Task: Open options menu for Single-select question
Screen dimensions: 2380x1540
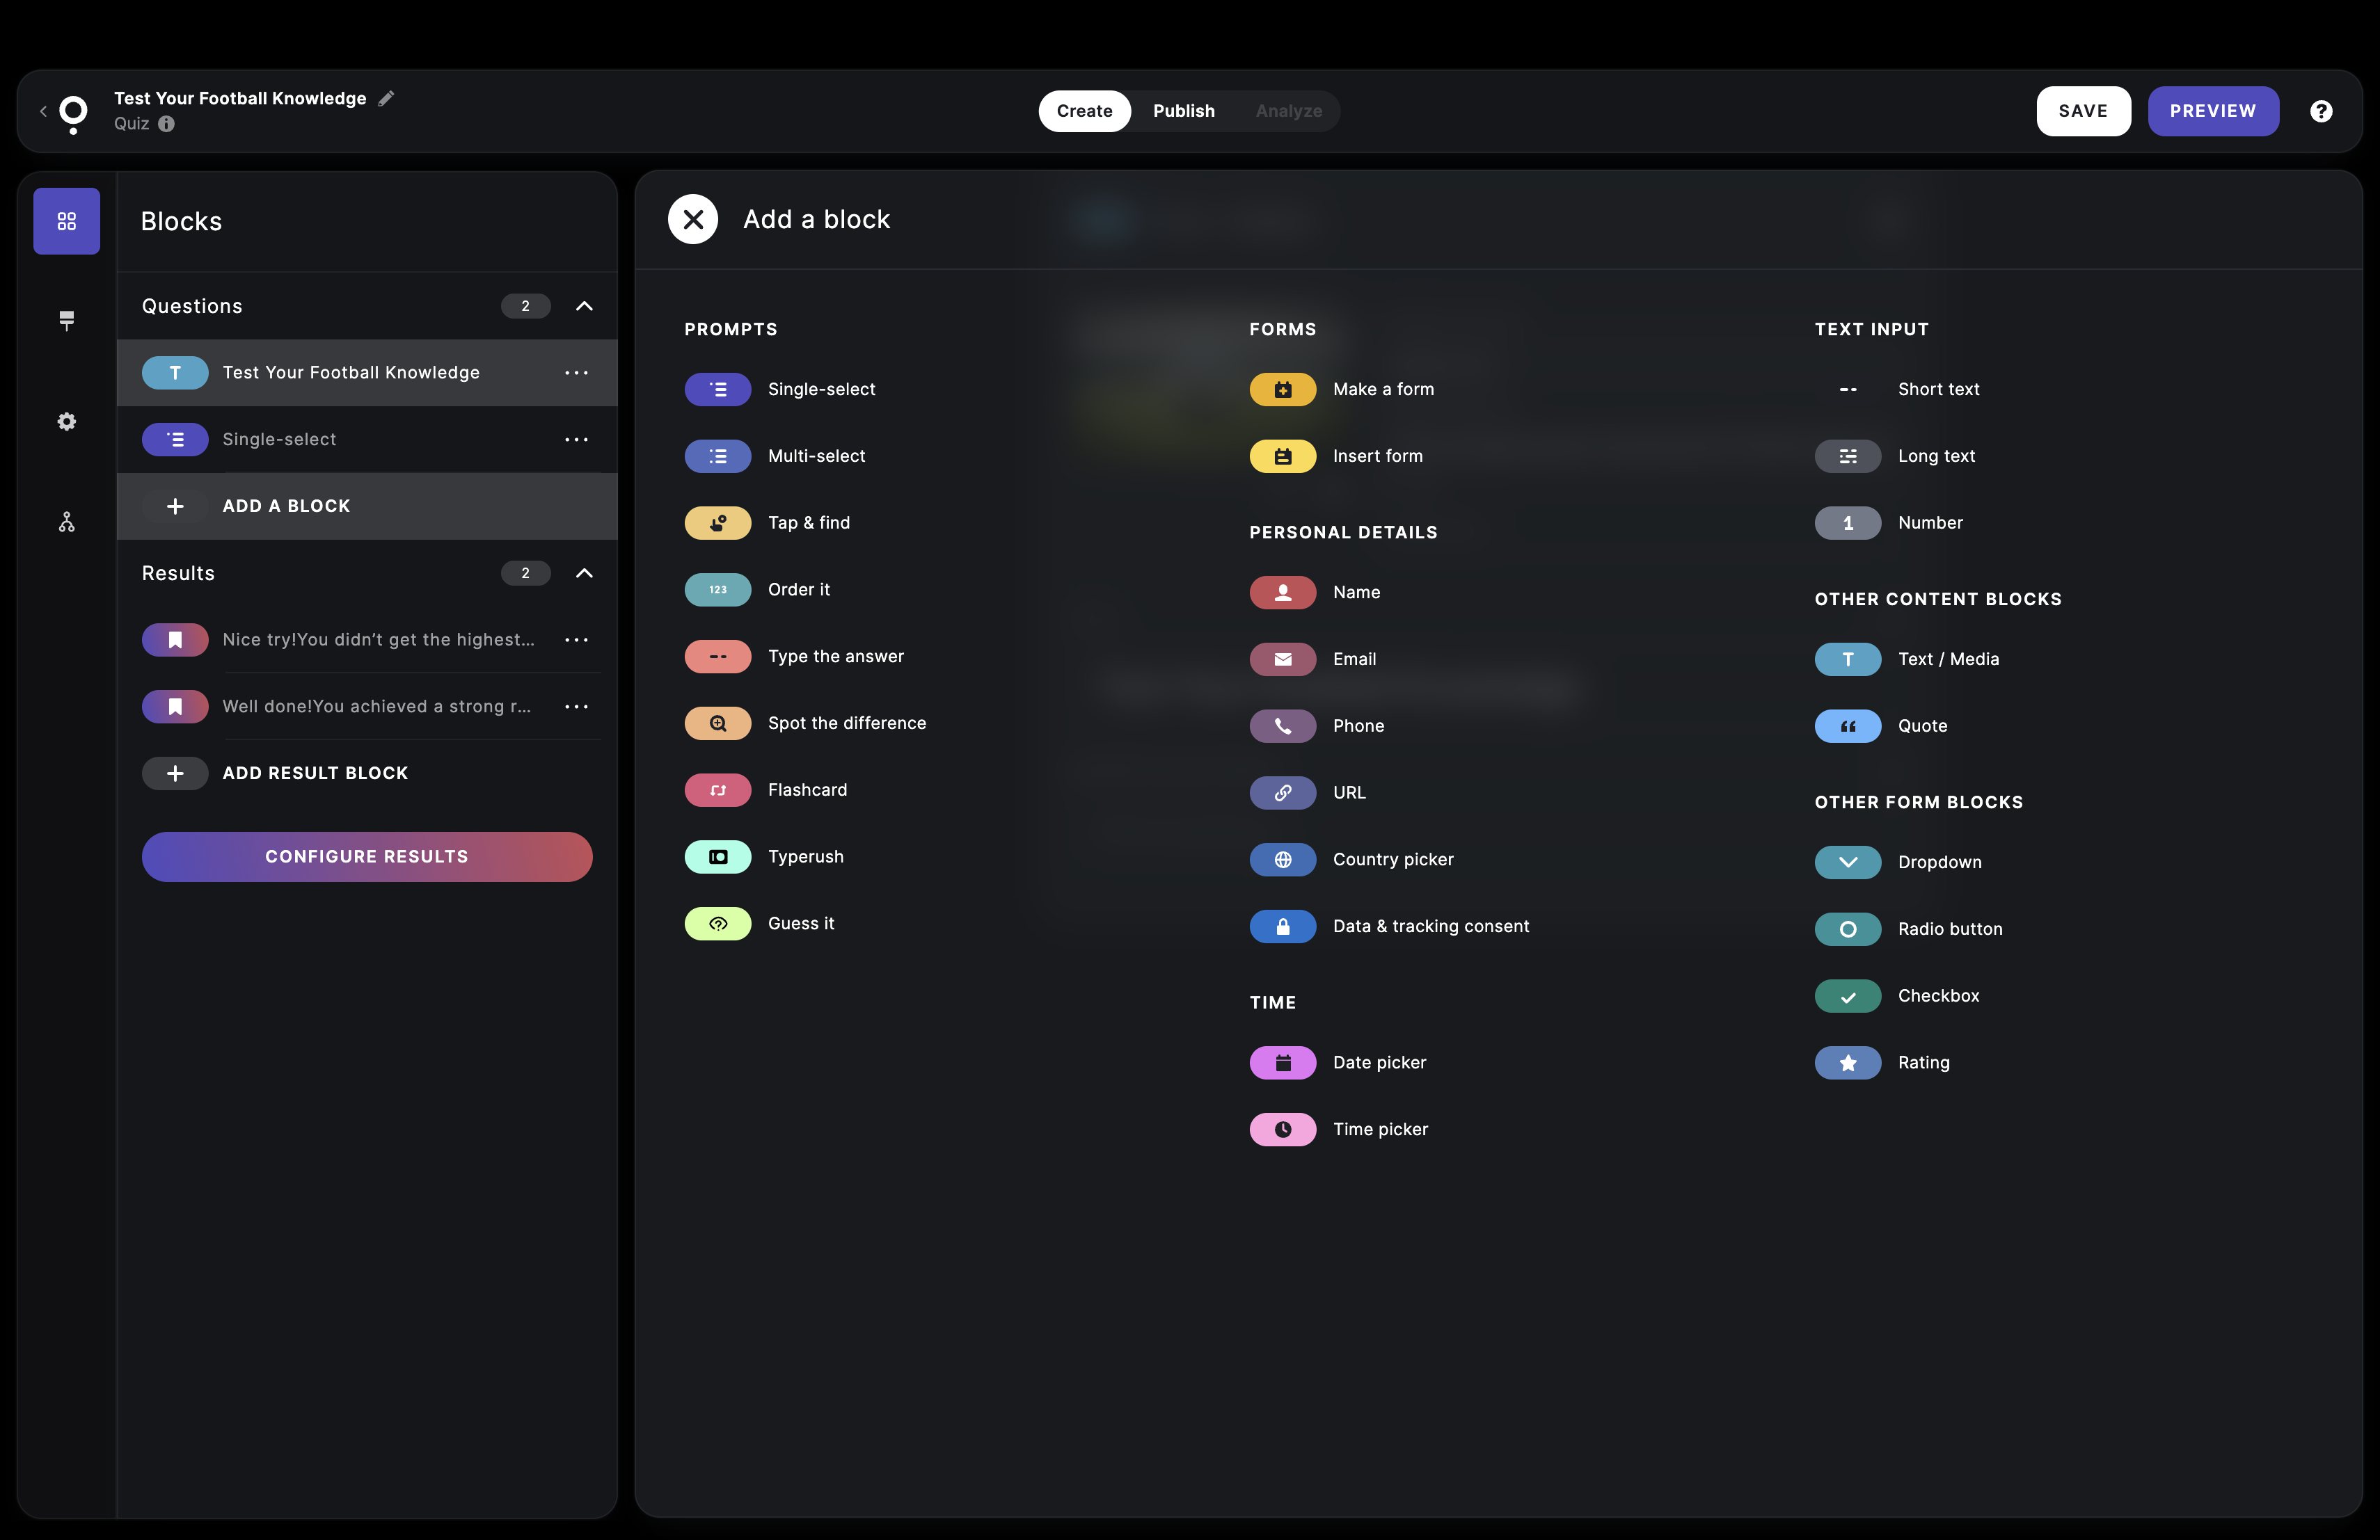Action: [576, 440]
